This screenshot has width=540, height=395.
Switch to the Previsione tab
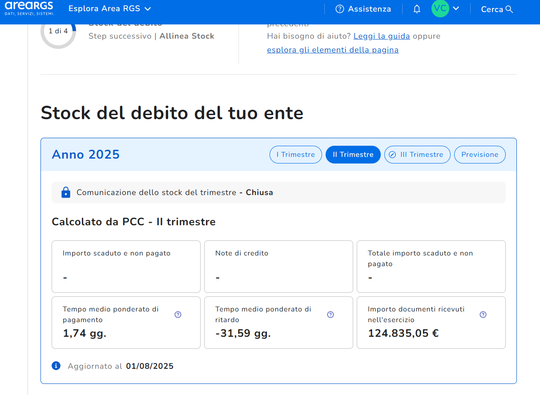480,155
